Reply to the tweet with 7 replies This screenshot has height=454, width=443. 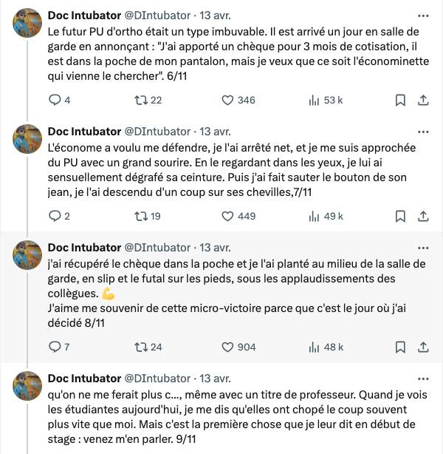tap(55, 347)
